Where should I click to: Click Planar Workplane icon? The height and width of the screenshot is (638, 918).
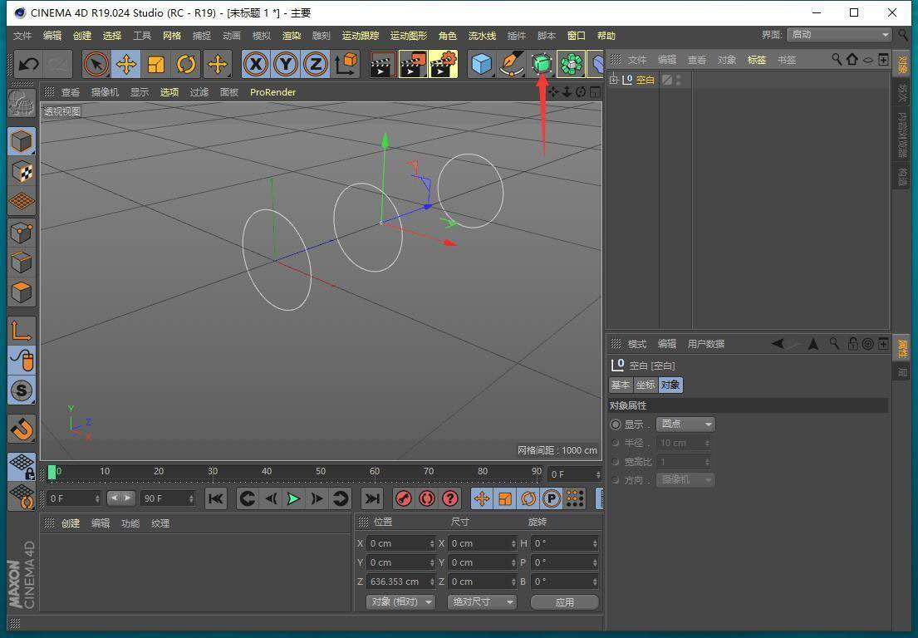(22, 496)
